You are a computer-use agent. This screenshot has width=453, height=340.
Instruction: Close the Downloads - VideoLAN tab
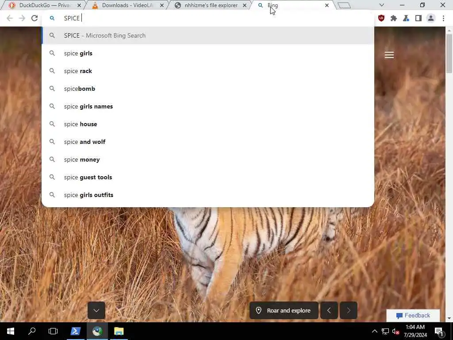click(162, 5)
